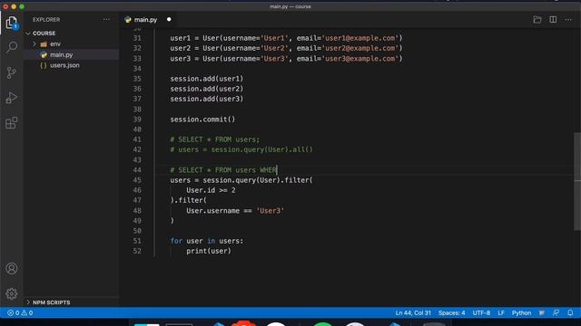Screen dimensions: 581x326
Task: Click line number 39 in the gutter
Action: [137, 120]
